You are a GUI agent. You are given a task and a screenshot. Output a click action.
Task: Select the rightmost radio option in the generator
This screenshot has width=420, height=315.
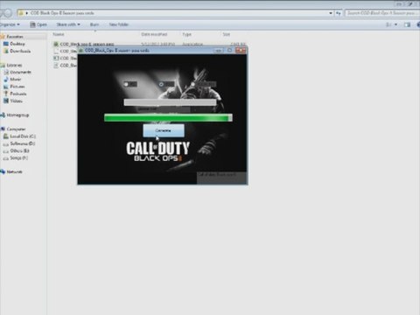pos(192,84)
